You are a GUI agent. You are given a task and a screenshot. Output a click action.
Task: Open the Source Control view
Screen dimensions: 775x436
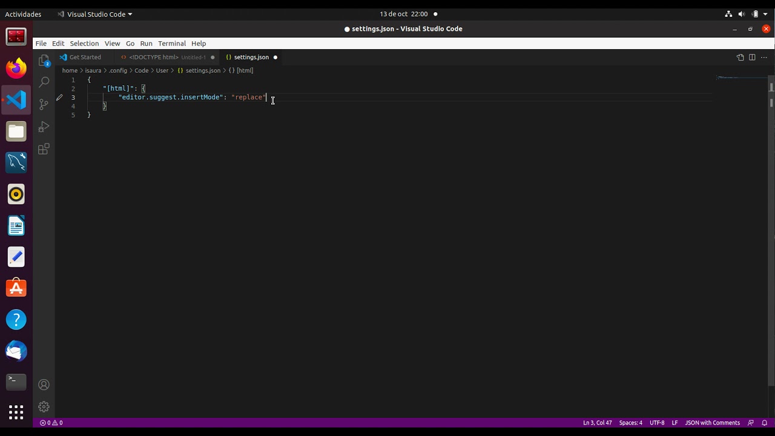(44, 104)
